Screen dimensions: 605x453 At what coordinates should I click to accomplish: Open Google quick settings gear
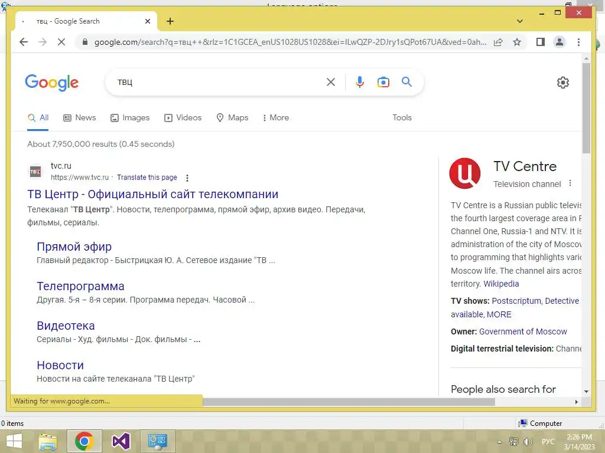click(x=563, y=83)
